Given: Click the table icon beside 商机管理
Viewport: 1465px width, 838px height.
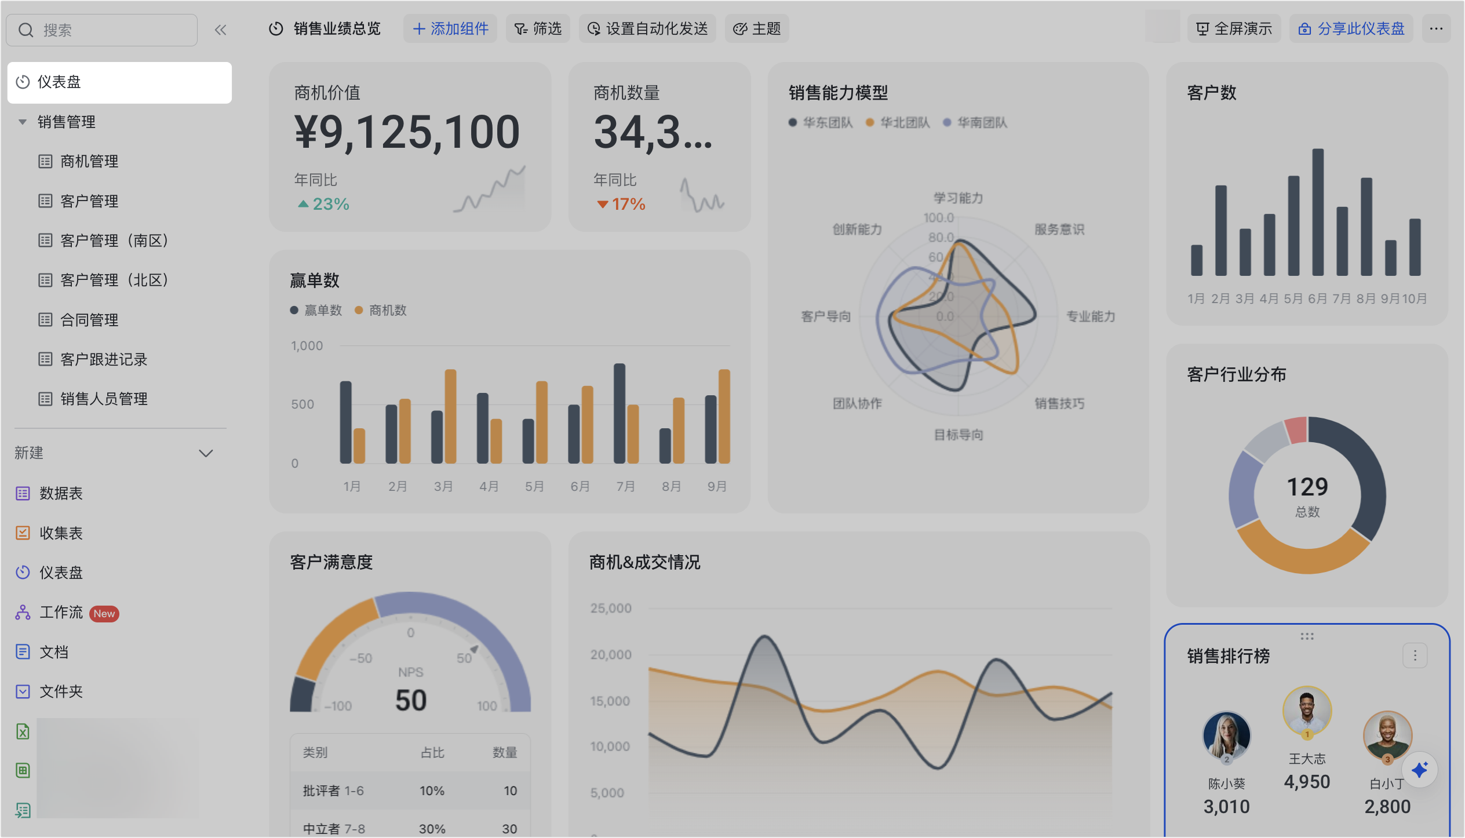Looking at the screenshot, I should coord(45,162).
